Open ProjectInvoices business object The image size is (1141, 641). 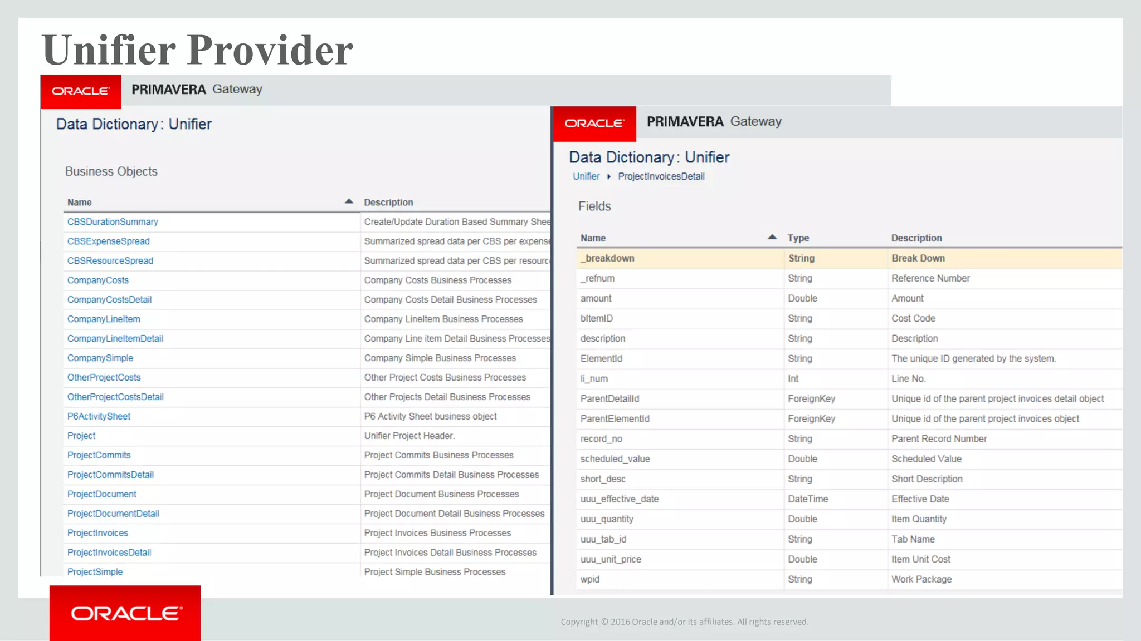pyautogui.click(x=97, y=534)
